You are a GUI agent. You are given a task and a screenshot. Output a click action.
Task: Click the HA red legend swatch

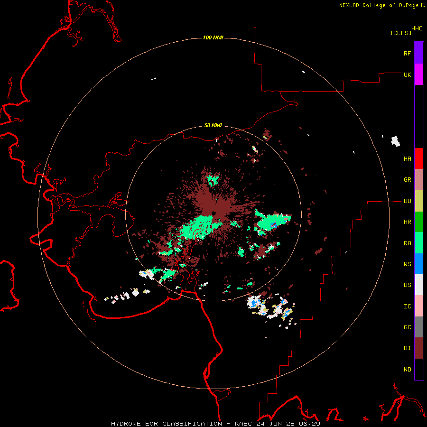419,158
